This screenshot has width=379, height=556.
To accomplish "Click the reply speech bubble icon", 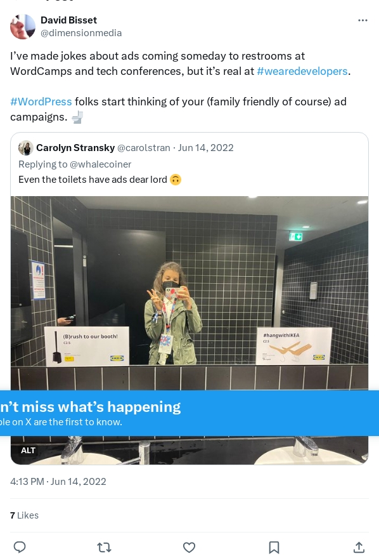I will click(x=20, y=547).
